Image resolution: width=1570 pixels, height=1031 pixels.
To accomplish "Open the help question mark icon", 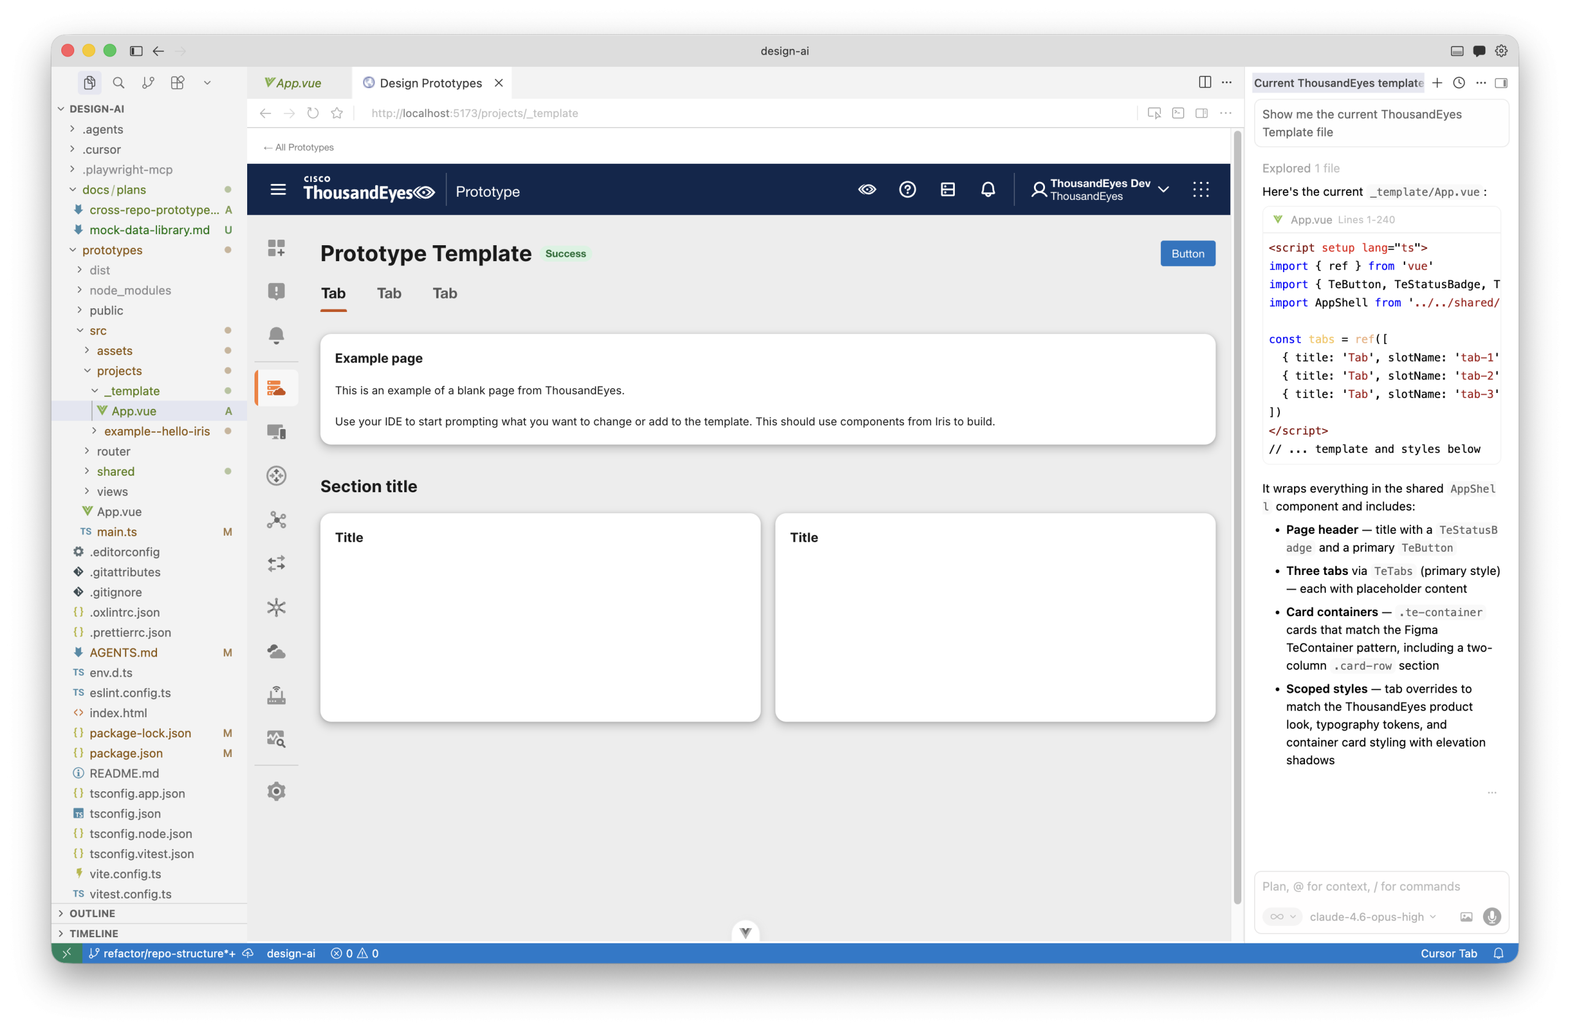I will [x=907, y=190].
